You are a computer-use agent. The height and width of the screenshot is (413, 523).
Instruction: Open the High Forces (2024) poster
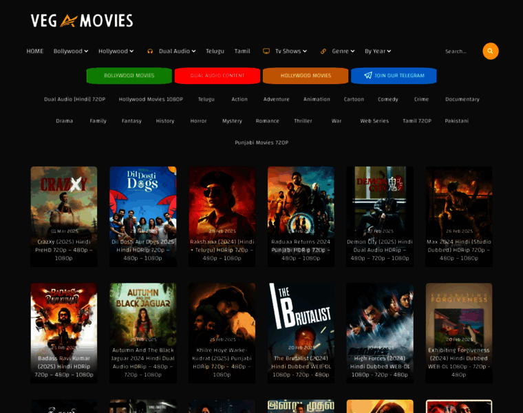click(x=380, y=333)
